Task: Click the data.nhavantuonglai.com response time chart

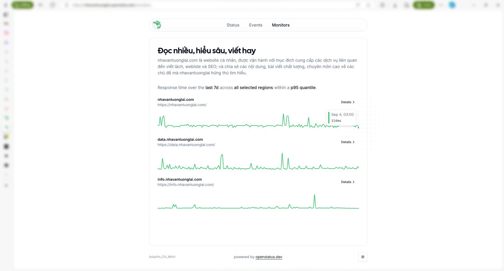Action: click(x=258, y=161)
